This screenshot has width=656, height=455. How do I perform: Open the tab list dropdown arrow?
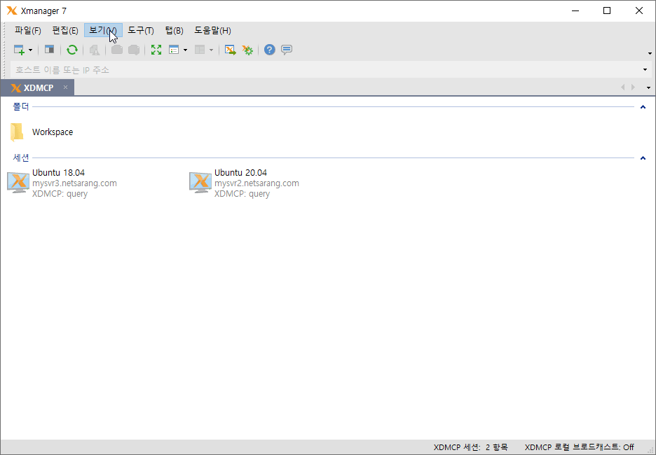(648, 87)
